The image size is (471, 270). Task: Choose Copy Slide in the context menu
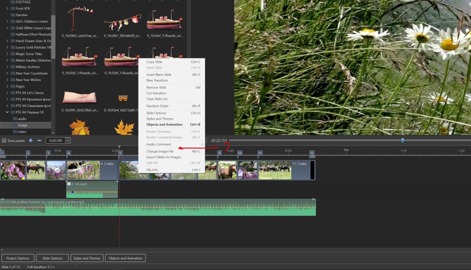pos(154,62)
